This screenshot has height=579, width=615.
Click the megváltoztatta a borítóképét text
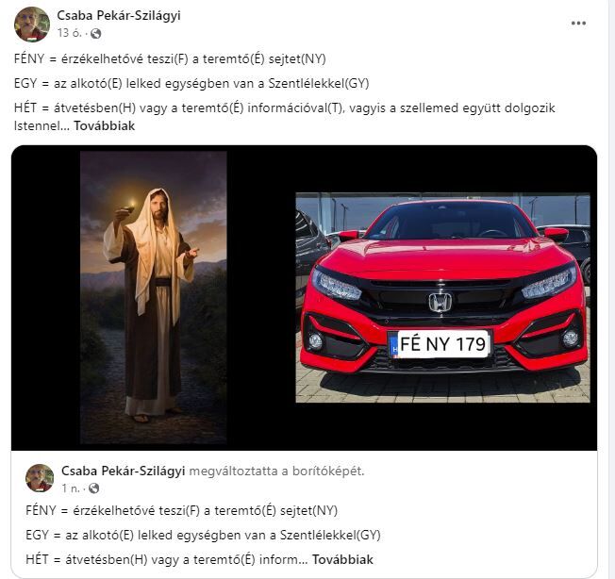pyautogui.click(x=276, y=471)
